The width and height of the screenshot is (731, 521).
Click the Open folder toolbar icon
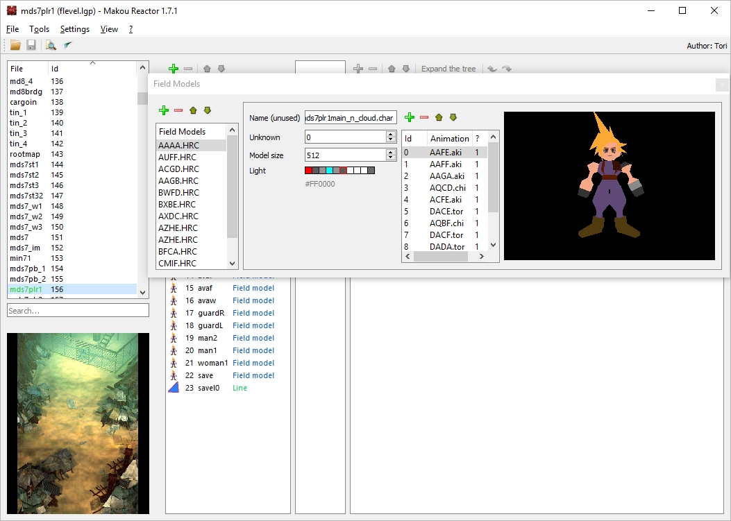pyautogui.click(x=15, y=45)
